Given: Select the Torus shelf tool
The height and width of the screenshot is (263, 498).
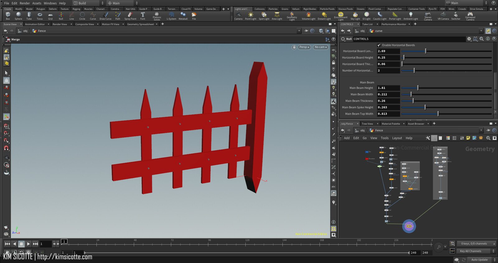Looking at the screenshot, I should click(40, 16).
